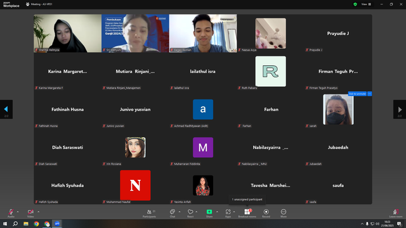
Task: Start recording with Record button
Action: [x=266, y=213]
